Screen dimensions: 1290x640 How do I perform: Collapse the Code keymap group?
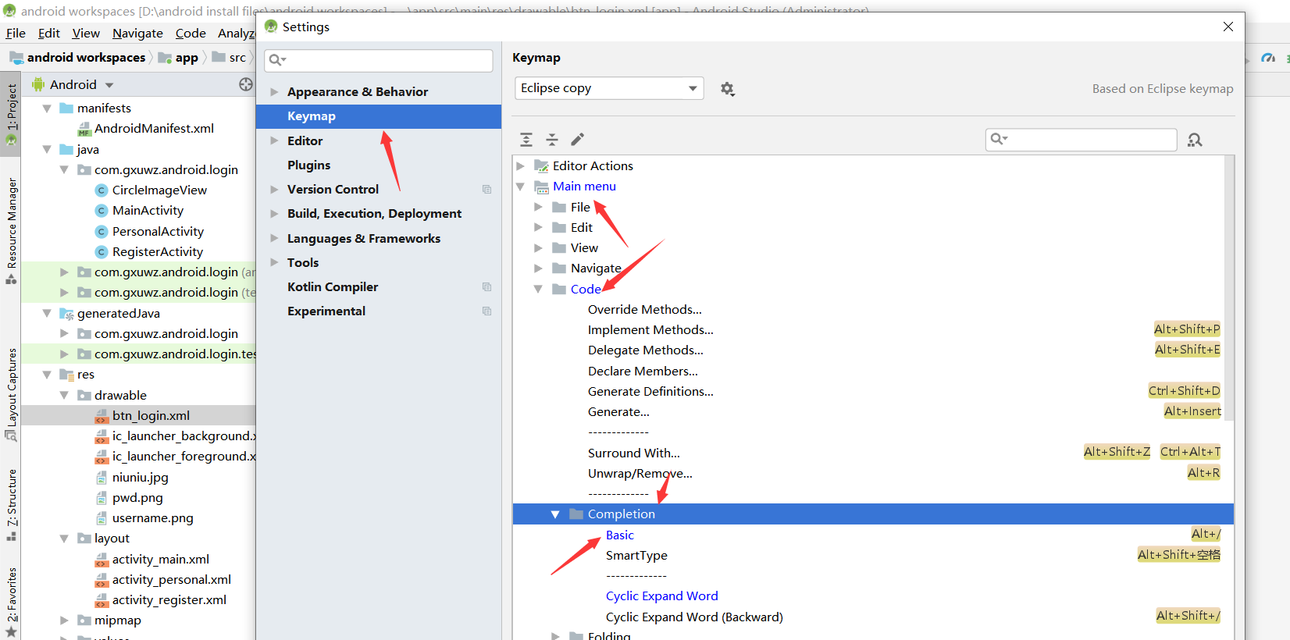pyautogui.click(x=538, y=290)
